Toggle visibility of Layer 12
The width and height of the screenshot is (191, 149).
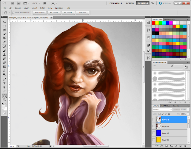coord(154,133)
